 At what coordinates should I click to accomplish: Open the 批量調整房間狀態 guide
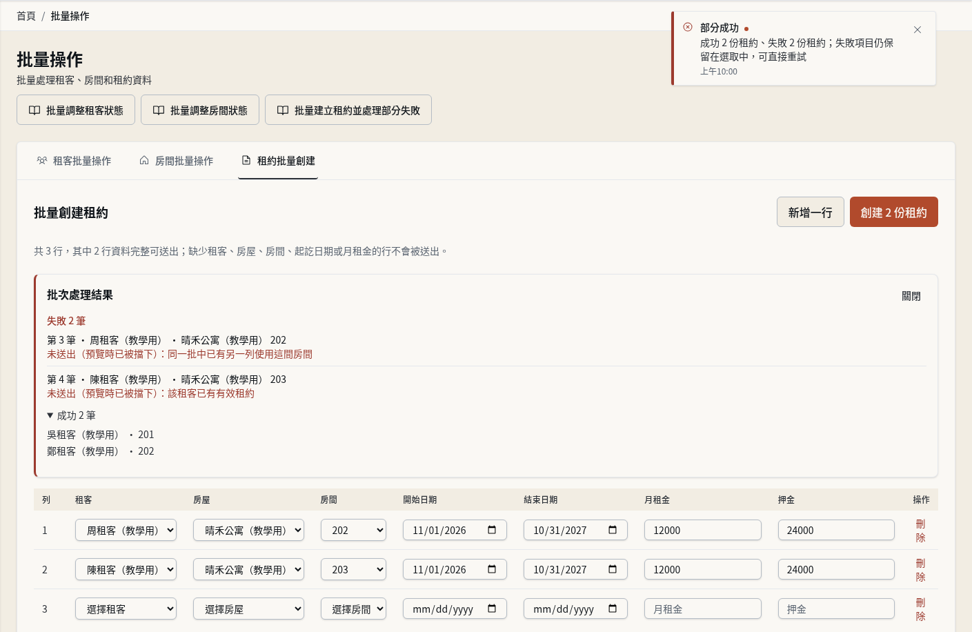pyautogui.click(x=200, y=110)
